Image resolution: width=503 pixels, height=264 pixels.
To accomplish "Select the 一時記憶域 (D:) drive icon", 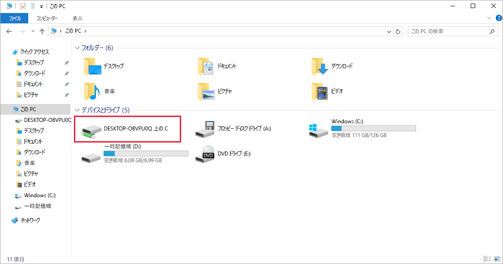I will click(x=91, y=157).
